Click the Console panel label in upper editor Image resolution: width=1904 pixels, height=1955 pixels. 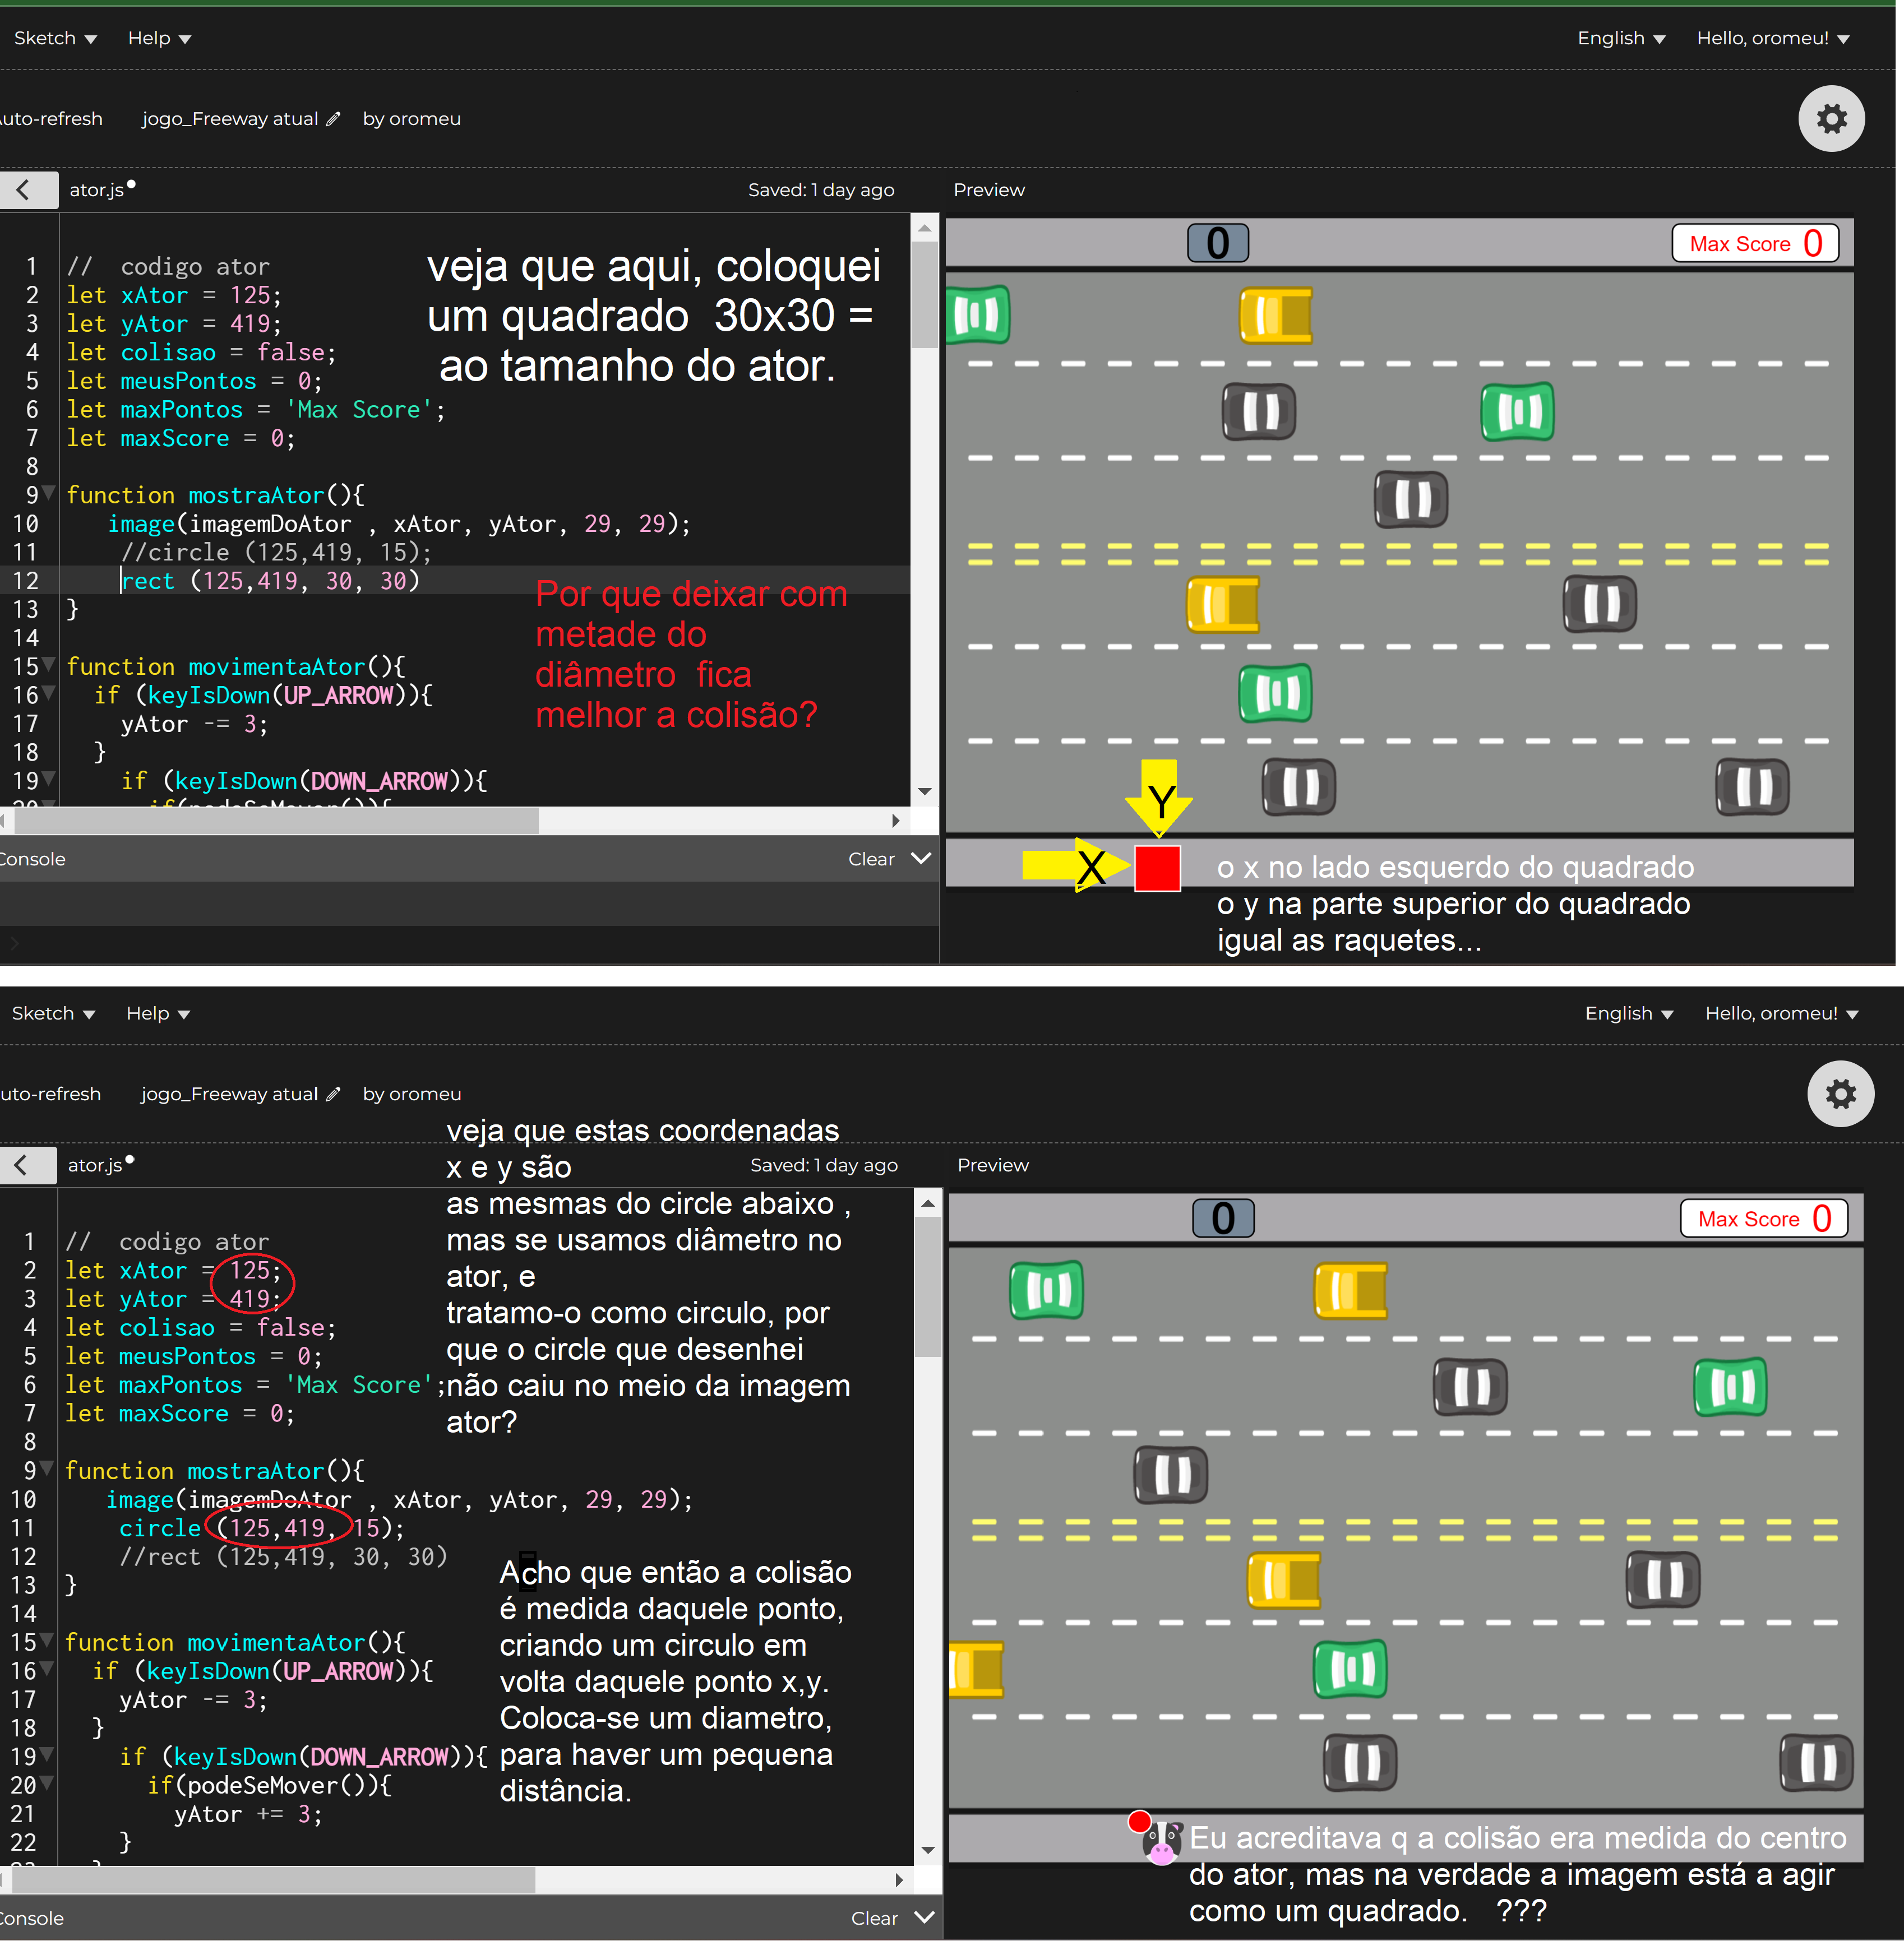point(32,859)
